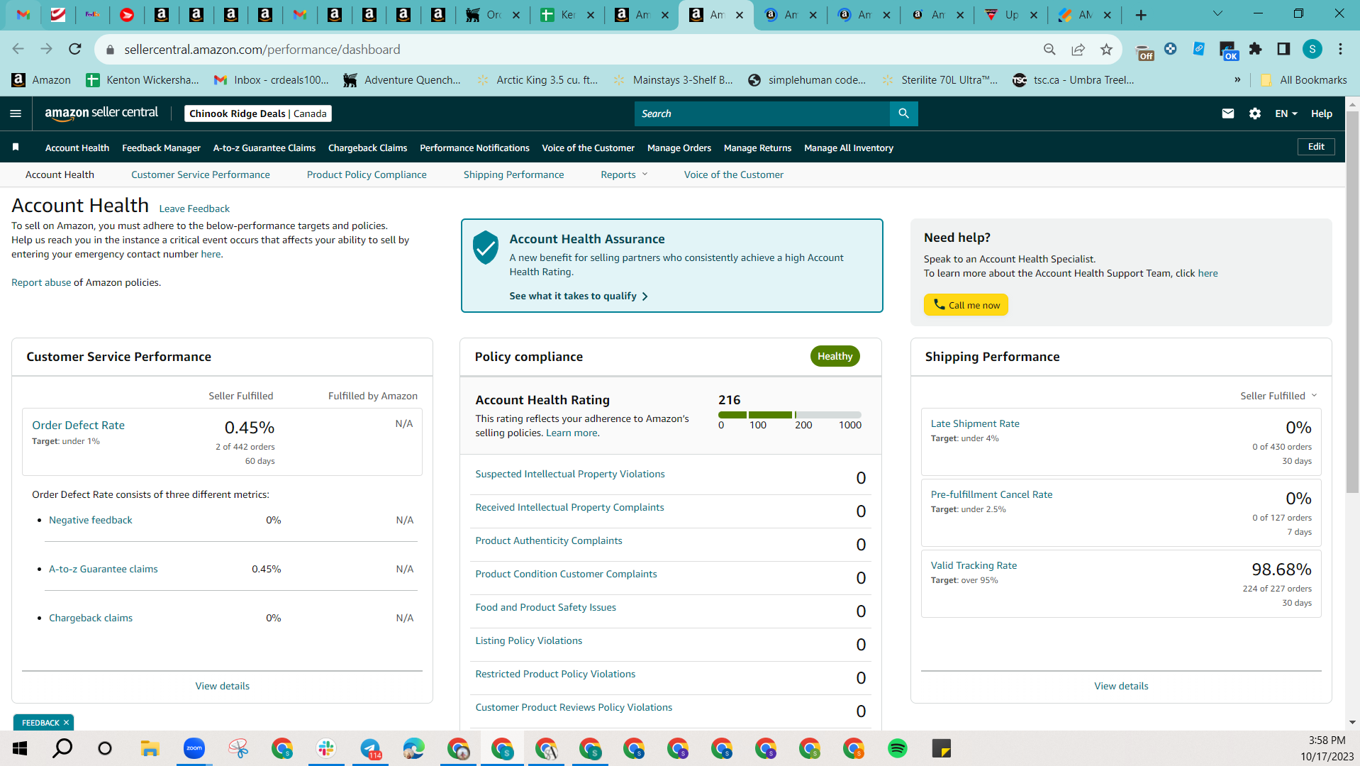Click the Seller Central search field
Viewport: 1360px width, 766px height.
point(762,113)
